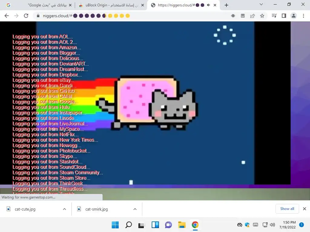This screenshot has width=310, height=232.
Task: Open the Windows Start menu
Action: [115, 225]
